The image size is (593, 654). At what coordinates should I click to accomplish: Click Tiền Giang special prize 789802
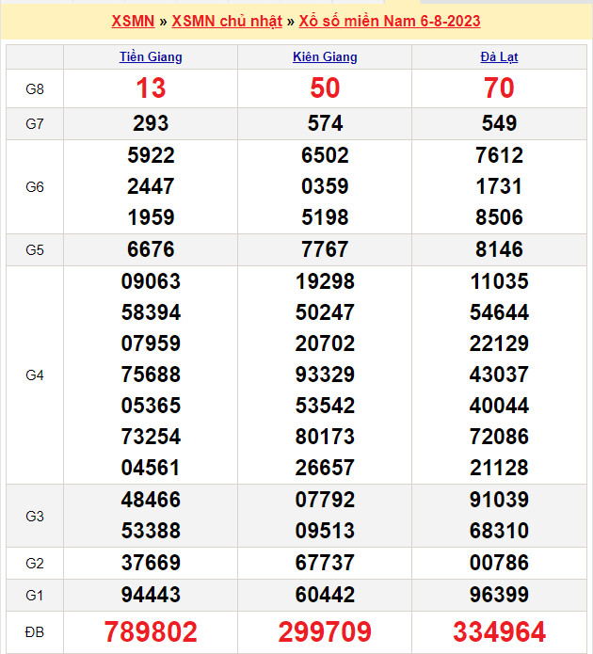tap(151, 631)
